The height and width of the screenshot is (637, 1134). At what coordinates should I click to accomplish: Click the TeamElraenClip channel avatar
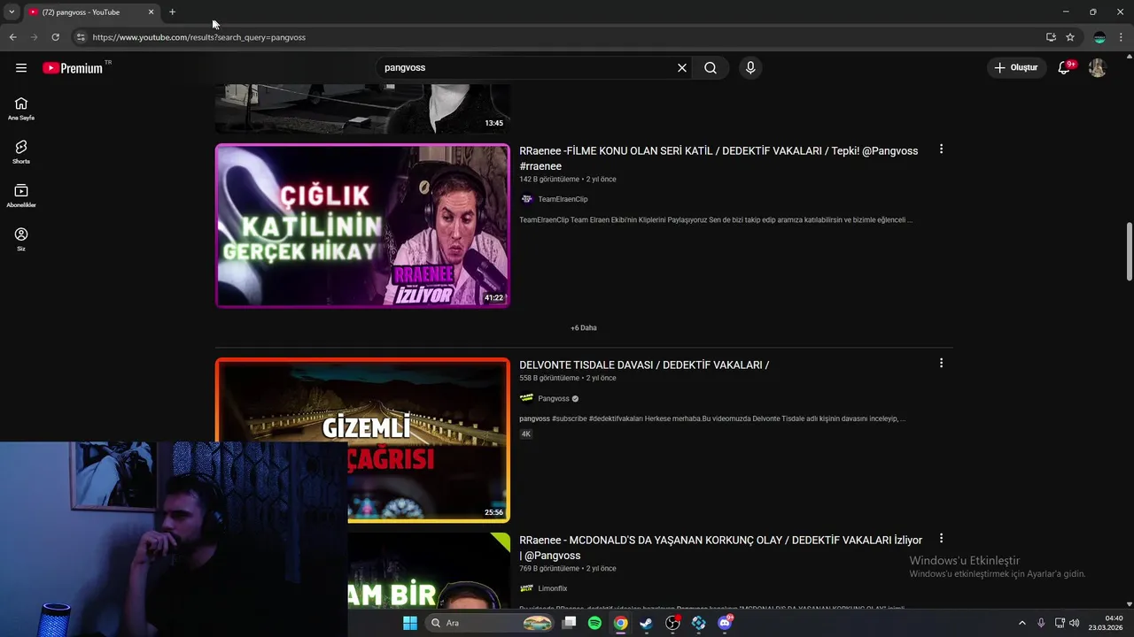click(x=526, y=200)
